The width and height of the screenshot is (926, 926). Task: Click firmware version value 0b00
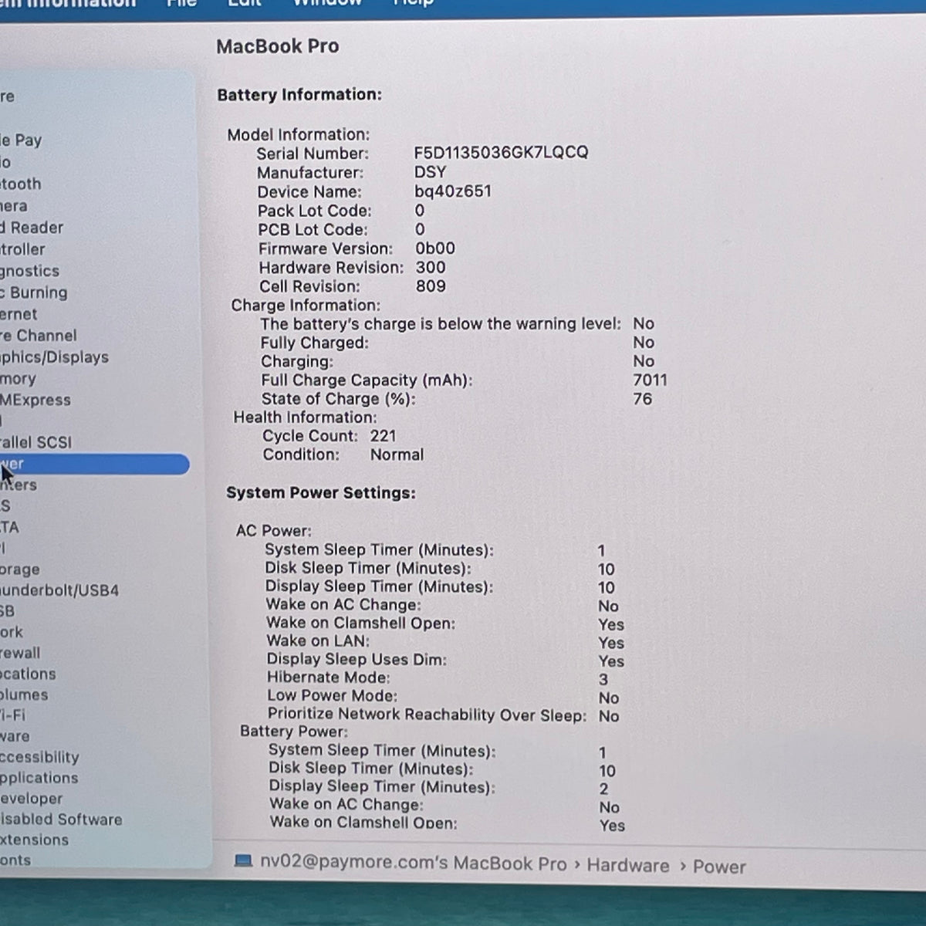coord(435,248)
